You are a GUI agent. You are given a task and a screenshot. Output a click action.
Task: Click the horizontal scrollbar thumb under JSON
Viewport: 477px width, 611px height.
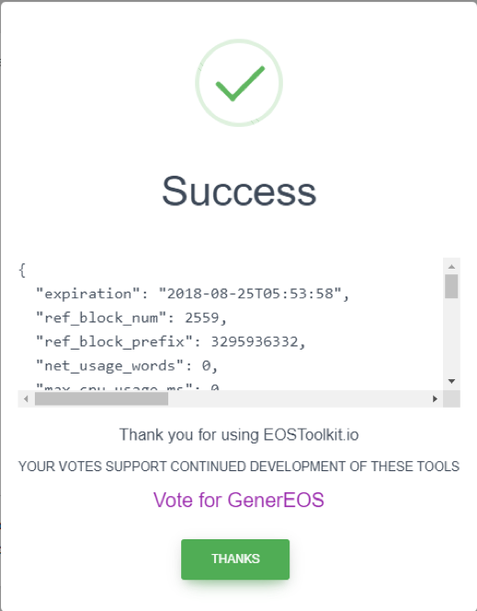click(101, 398)
